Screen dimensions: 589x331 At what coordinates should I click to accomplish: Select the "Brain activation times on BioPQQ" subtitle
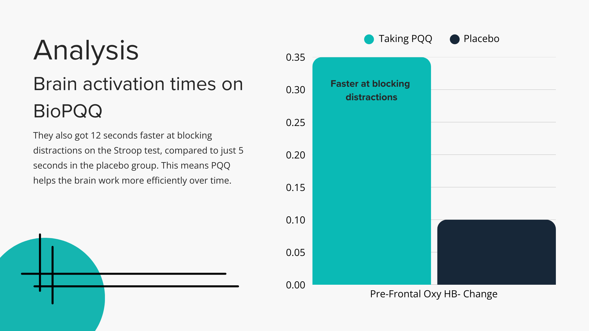click(x=138, y=97)
